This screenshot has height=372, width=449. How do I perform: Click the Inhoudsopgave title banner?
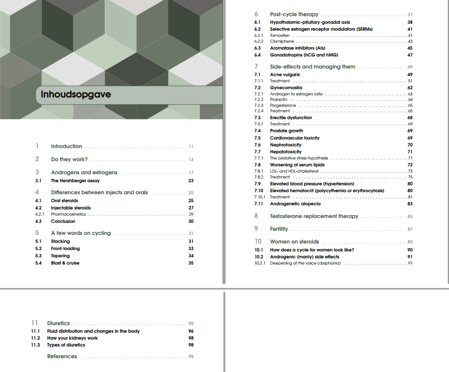pos(76,94)
